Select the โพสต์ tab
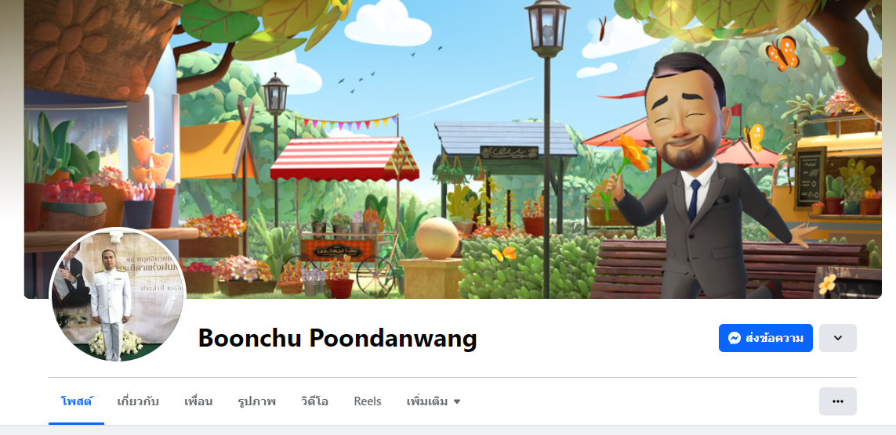This screenshot has width=896, height=435. pyautogui.click(x=77, y=401)
